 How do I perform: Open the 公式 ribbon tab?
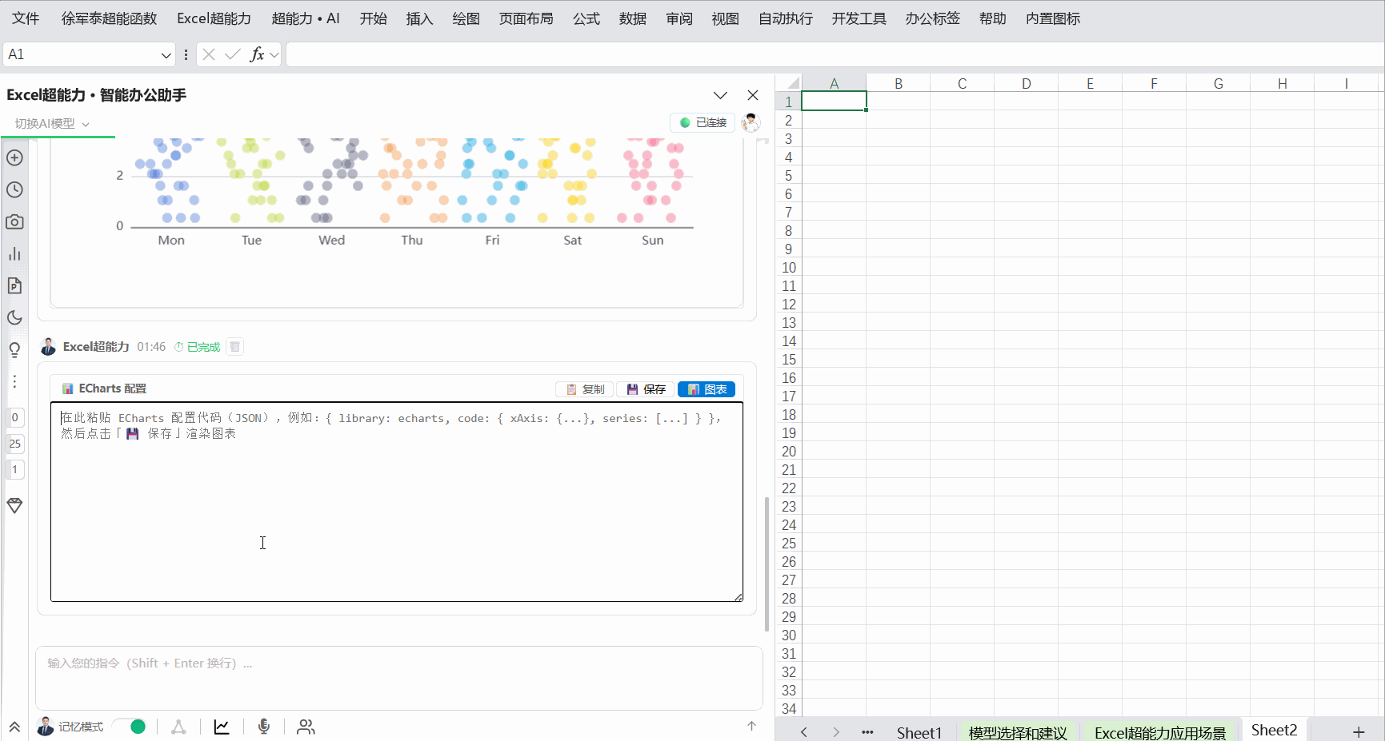pos(586,18)
